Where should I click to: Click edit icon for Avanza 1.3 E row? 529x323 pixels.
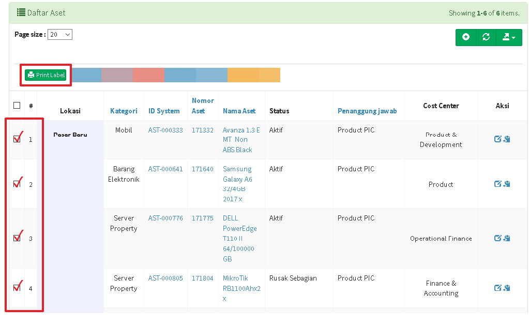tap(498, 139)
